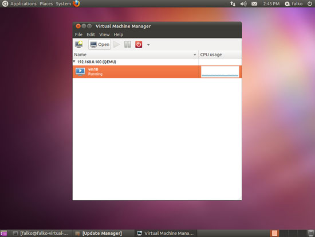315x237 pixels.
Task: Sort by the Name column header
Action: pos(135,55)
